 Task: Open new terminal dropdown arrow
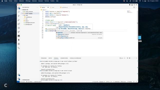click(125, 58)
